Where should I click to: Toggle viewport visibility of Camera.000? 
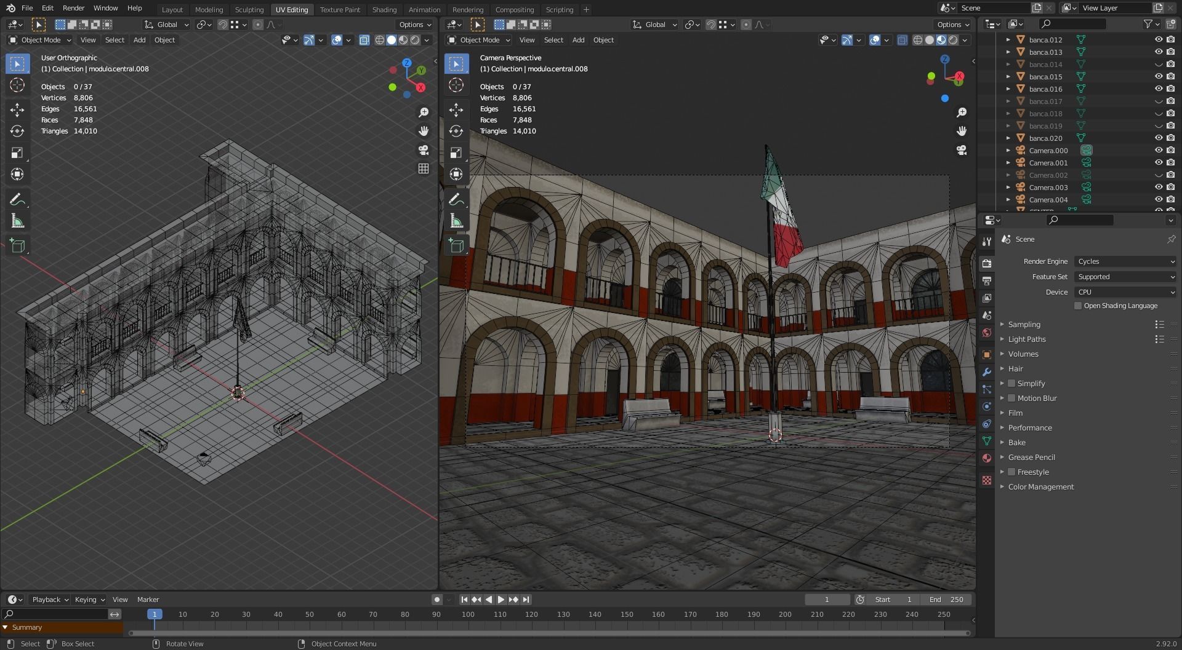1159,150
